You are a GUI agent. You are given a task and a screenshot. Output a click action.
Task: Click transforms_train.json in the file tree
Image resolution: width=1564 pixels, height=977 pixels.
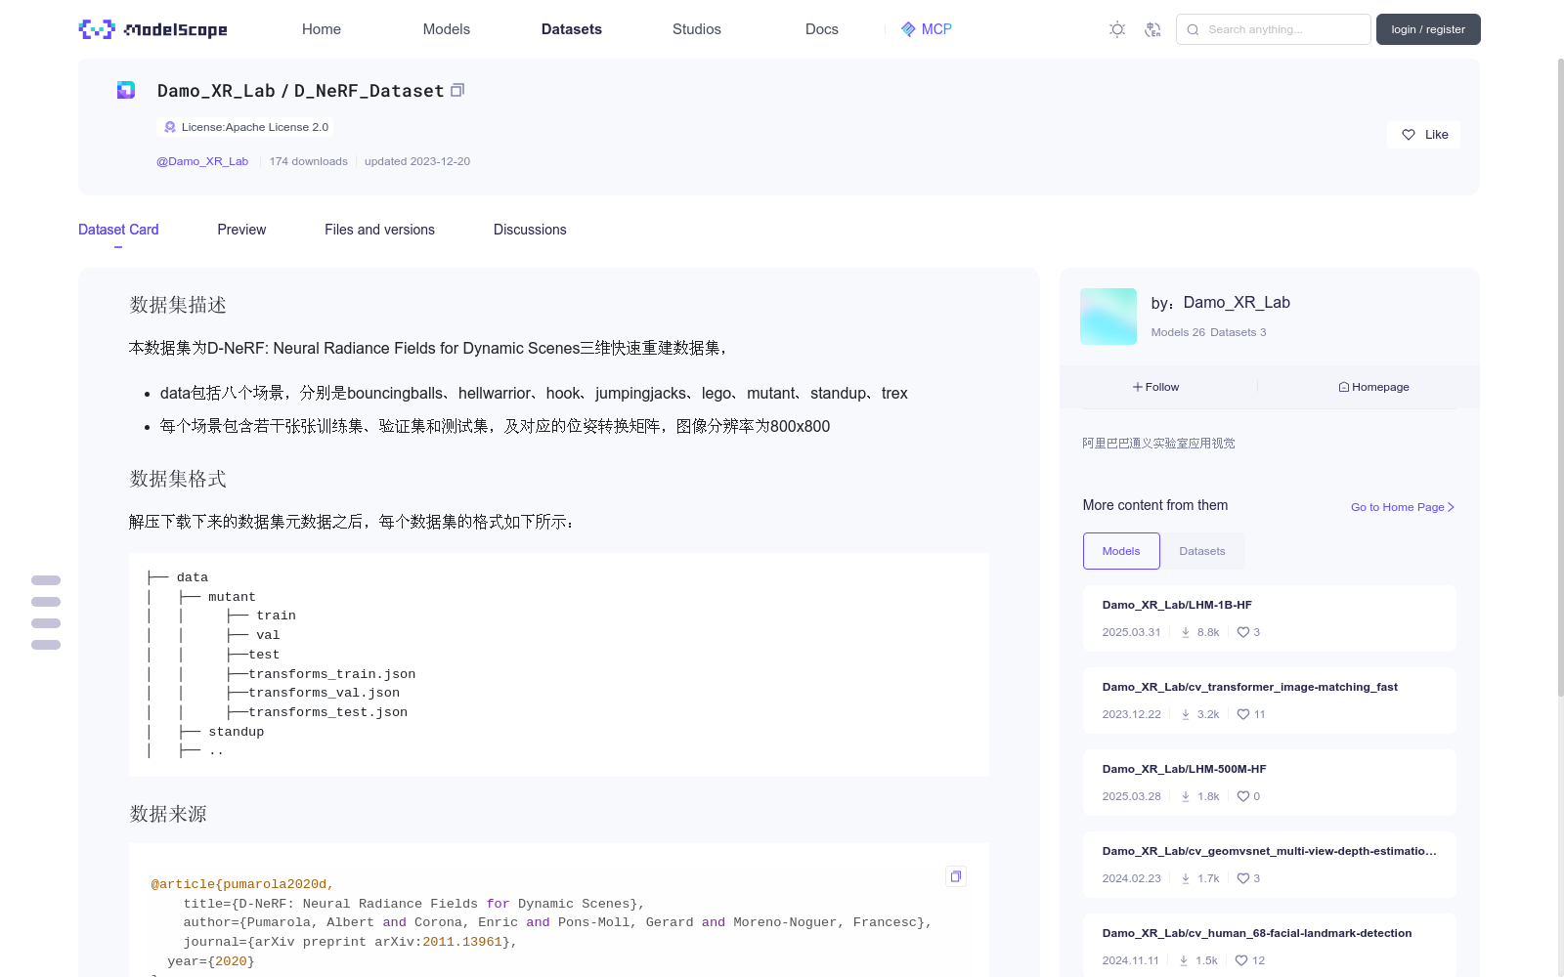(332, 674)
